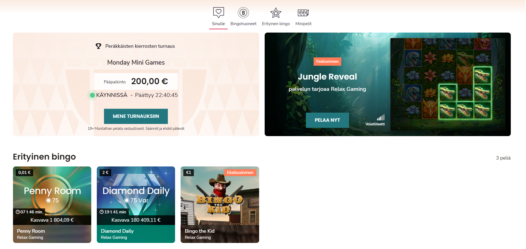
Task: Open the Sinulle heart icon tab
Action: point(218,12)
